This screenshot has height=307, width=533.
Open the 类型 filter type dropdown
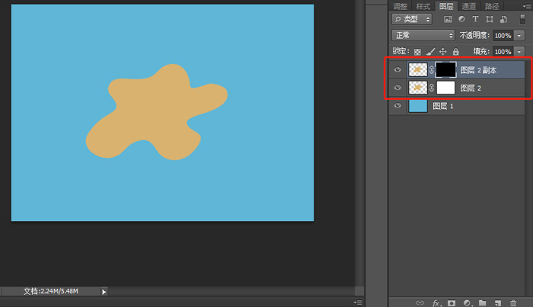click(x=412, y=19)
